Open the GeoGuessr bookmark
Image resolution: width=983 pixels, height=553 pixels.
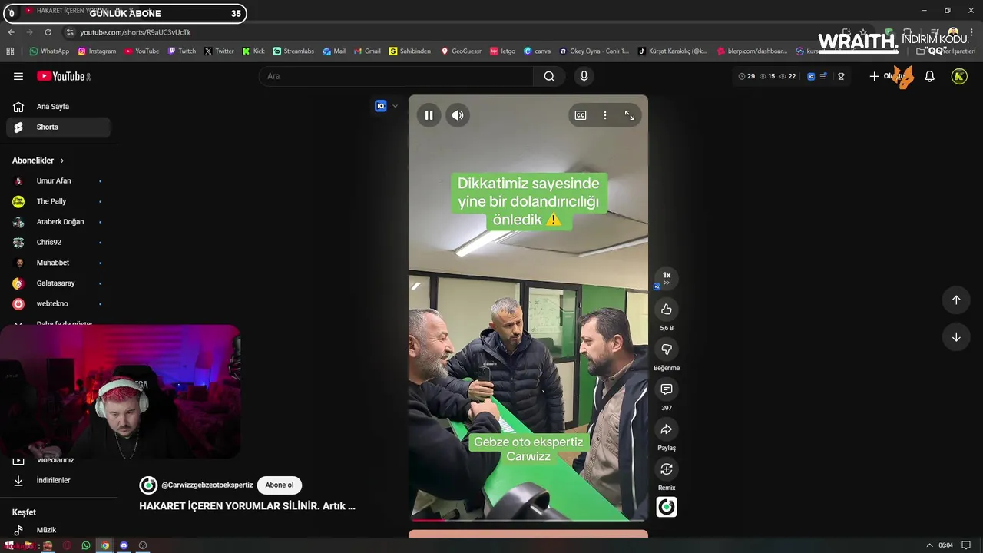click(461, 51)
